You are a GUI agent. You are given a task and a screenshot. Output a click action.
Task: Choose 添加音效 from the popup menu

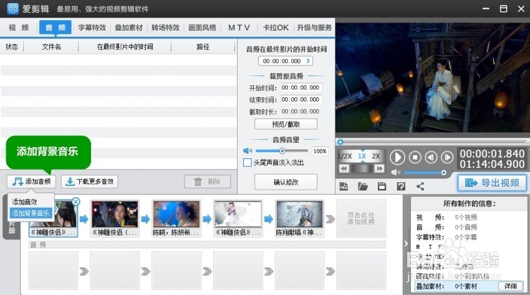point(24,202)
